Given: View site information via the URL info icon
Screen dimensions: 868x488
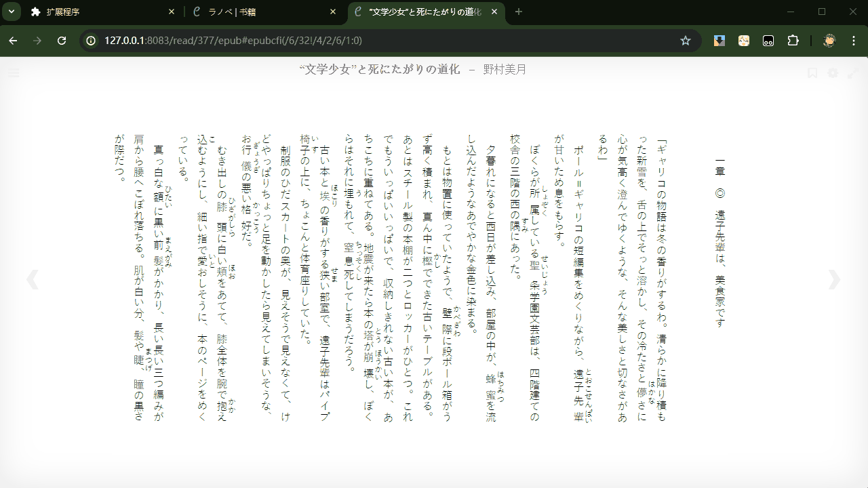Looking at the screenshot, I should [90, 41].
